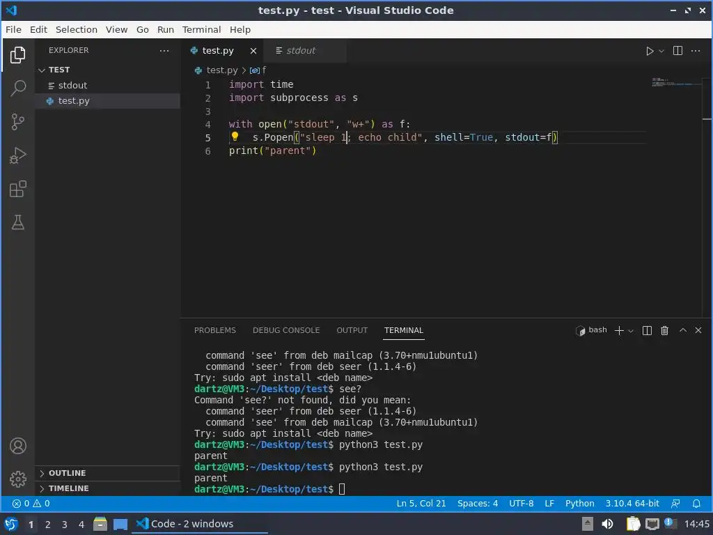Open editor More Actions ellipsis
Image resolution: width=713 pixels, height=535 pixels.
click(696, 50)
